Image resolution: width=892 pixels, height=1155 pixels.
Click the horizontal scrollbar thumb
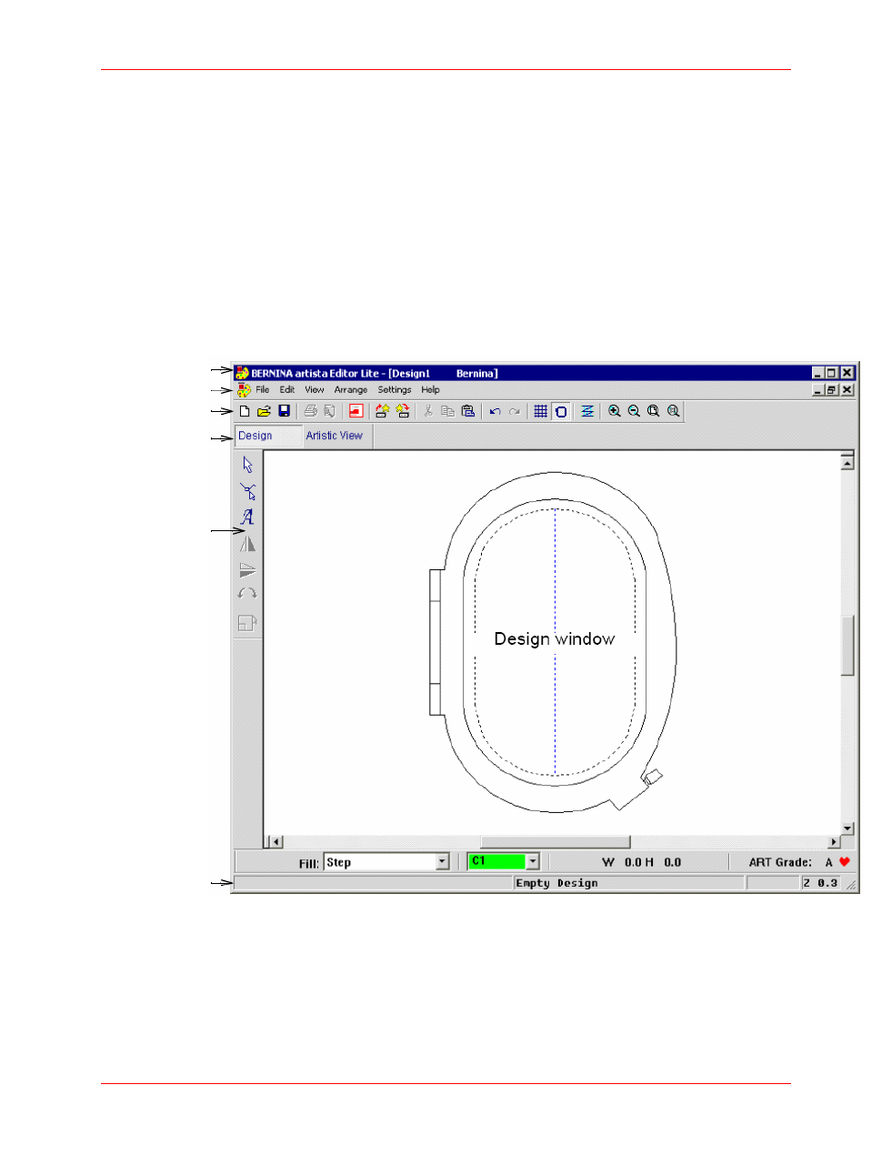[x=555, y=842]
